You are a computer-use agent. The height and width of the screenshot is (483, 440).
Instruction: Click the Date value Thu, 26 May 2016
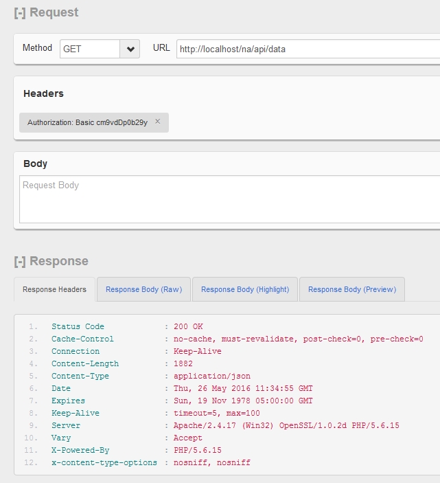pyautogui.click(x=243, y=388)
